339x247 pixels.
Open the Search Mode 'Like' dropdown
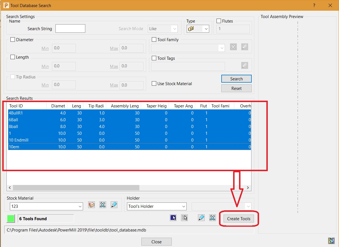point(163,29)
